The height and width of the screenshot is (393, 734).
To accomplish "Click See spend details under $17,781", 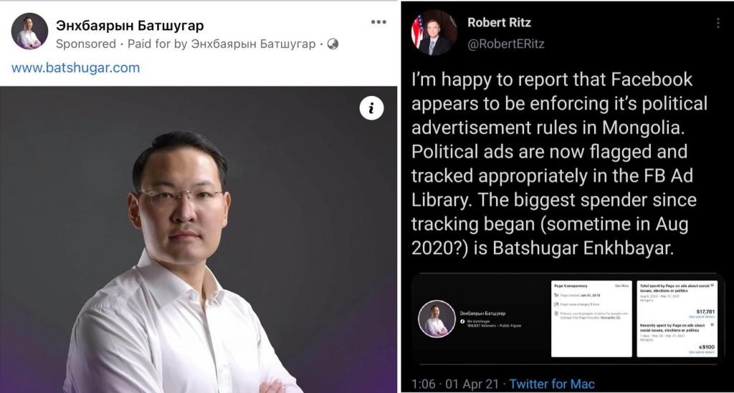I will [702, 317].
